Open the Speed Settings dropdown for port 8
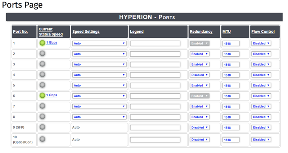Viewport: 288px width, 153px height. pyautogui.click(x=99, y=117)
